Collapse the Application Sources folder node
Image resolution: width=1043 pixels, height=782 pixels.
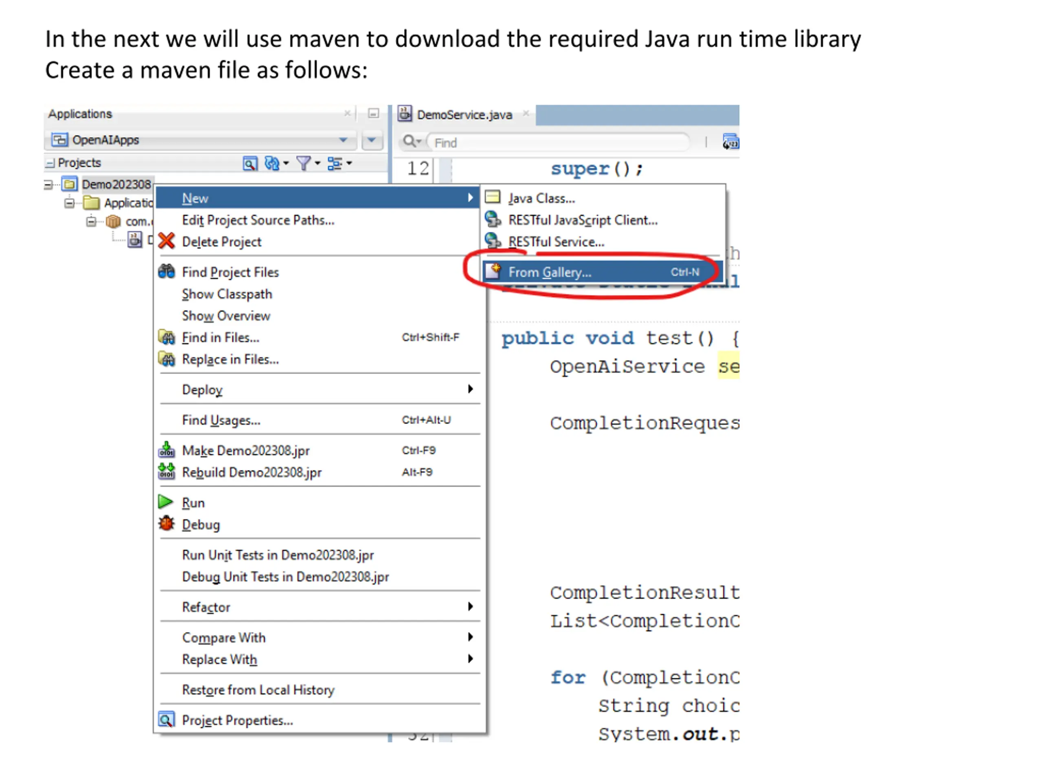[x=69, y=203]
